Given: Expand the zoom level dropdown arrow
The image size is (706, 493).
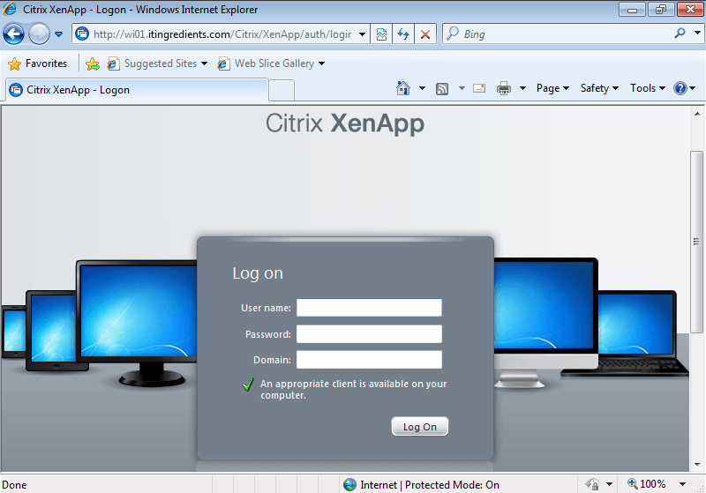Looking at the screenshot, I should point(682,484).
